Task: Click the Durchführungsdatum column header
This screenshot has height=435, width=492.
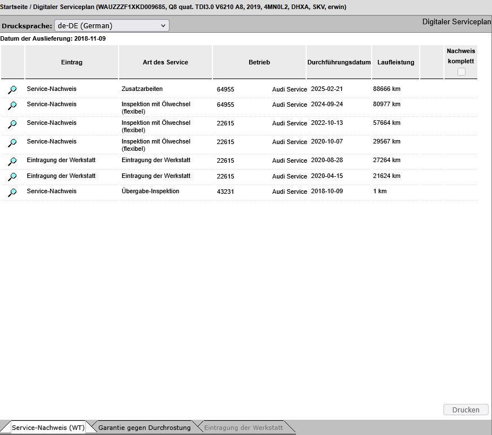Action: pyautogui.click(x=339, y=62)
